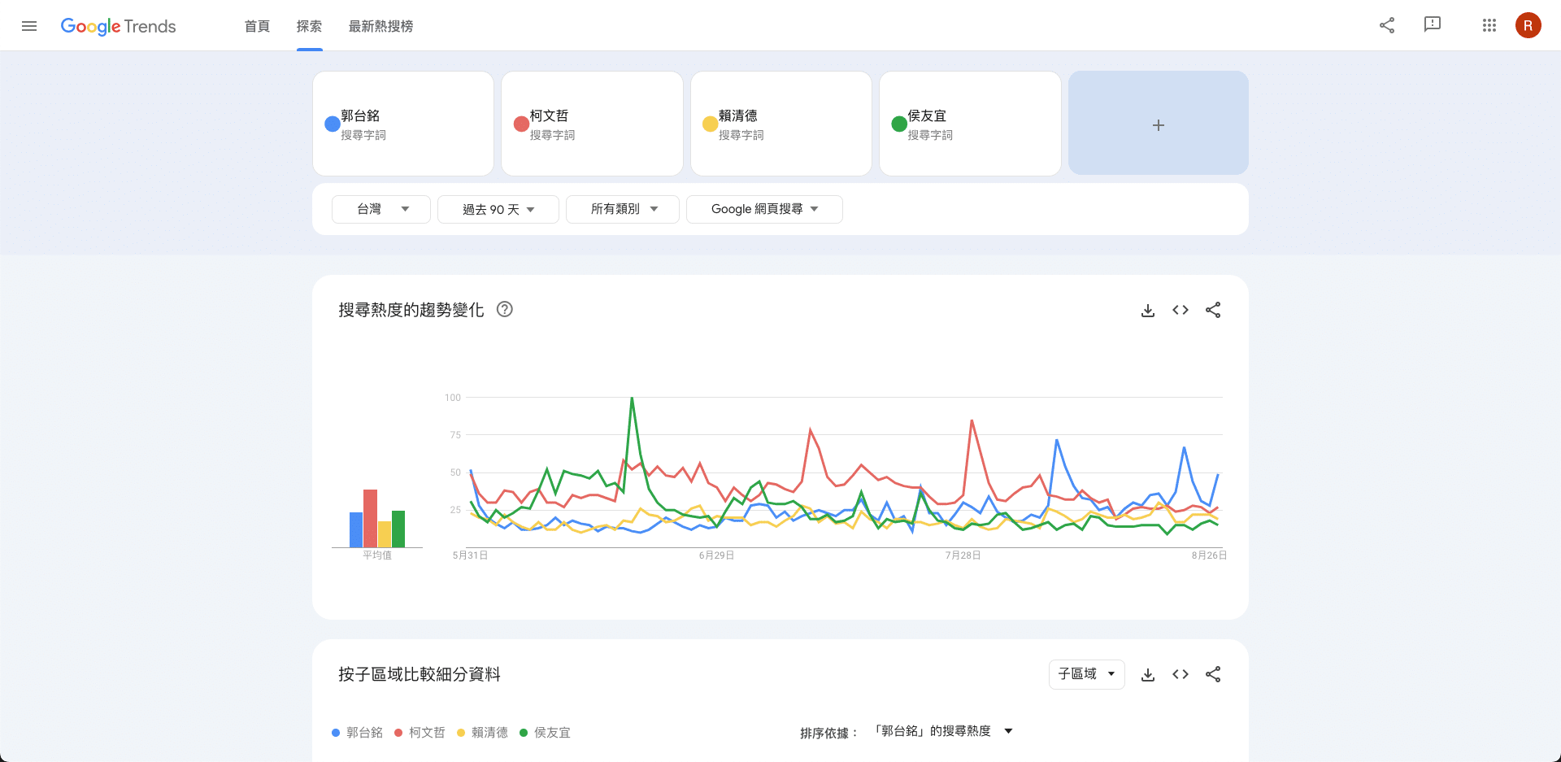Select the 柯文哲 legend color dot

(398, 733)
